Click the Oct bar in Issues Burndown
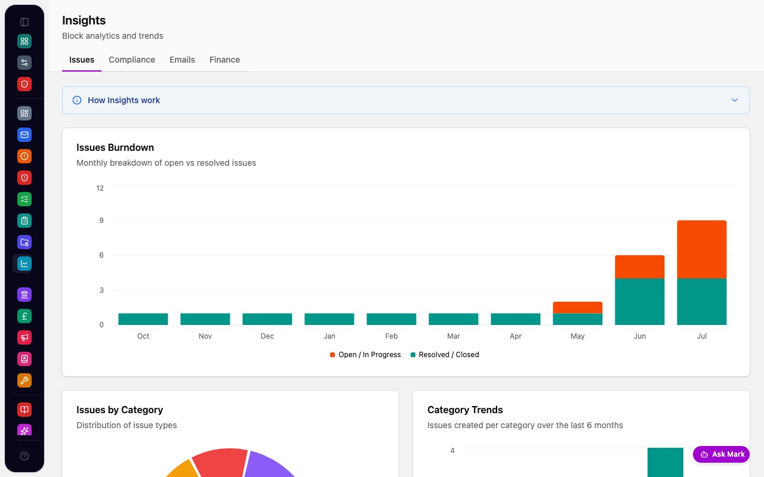 (x=143, y=319)
